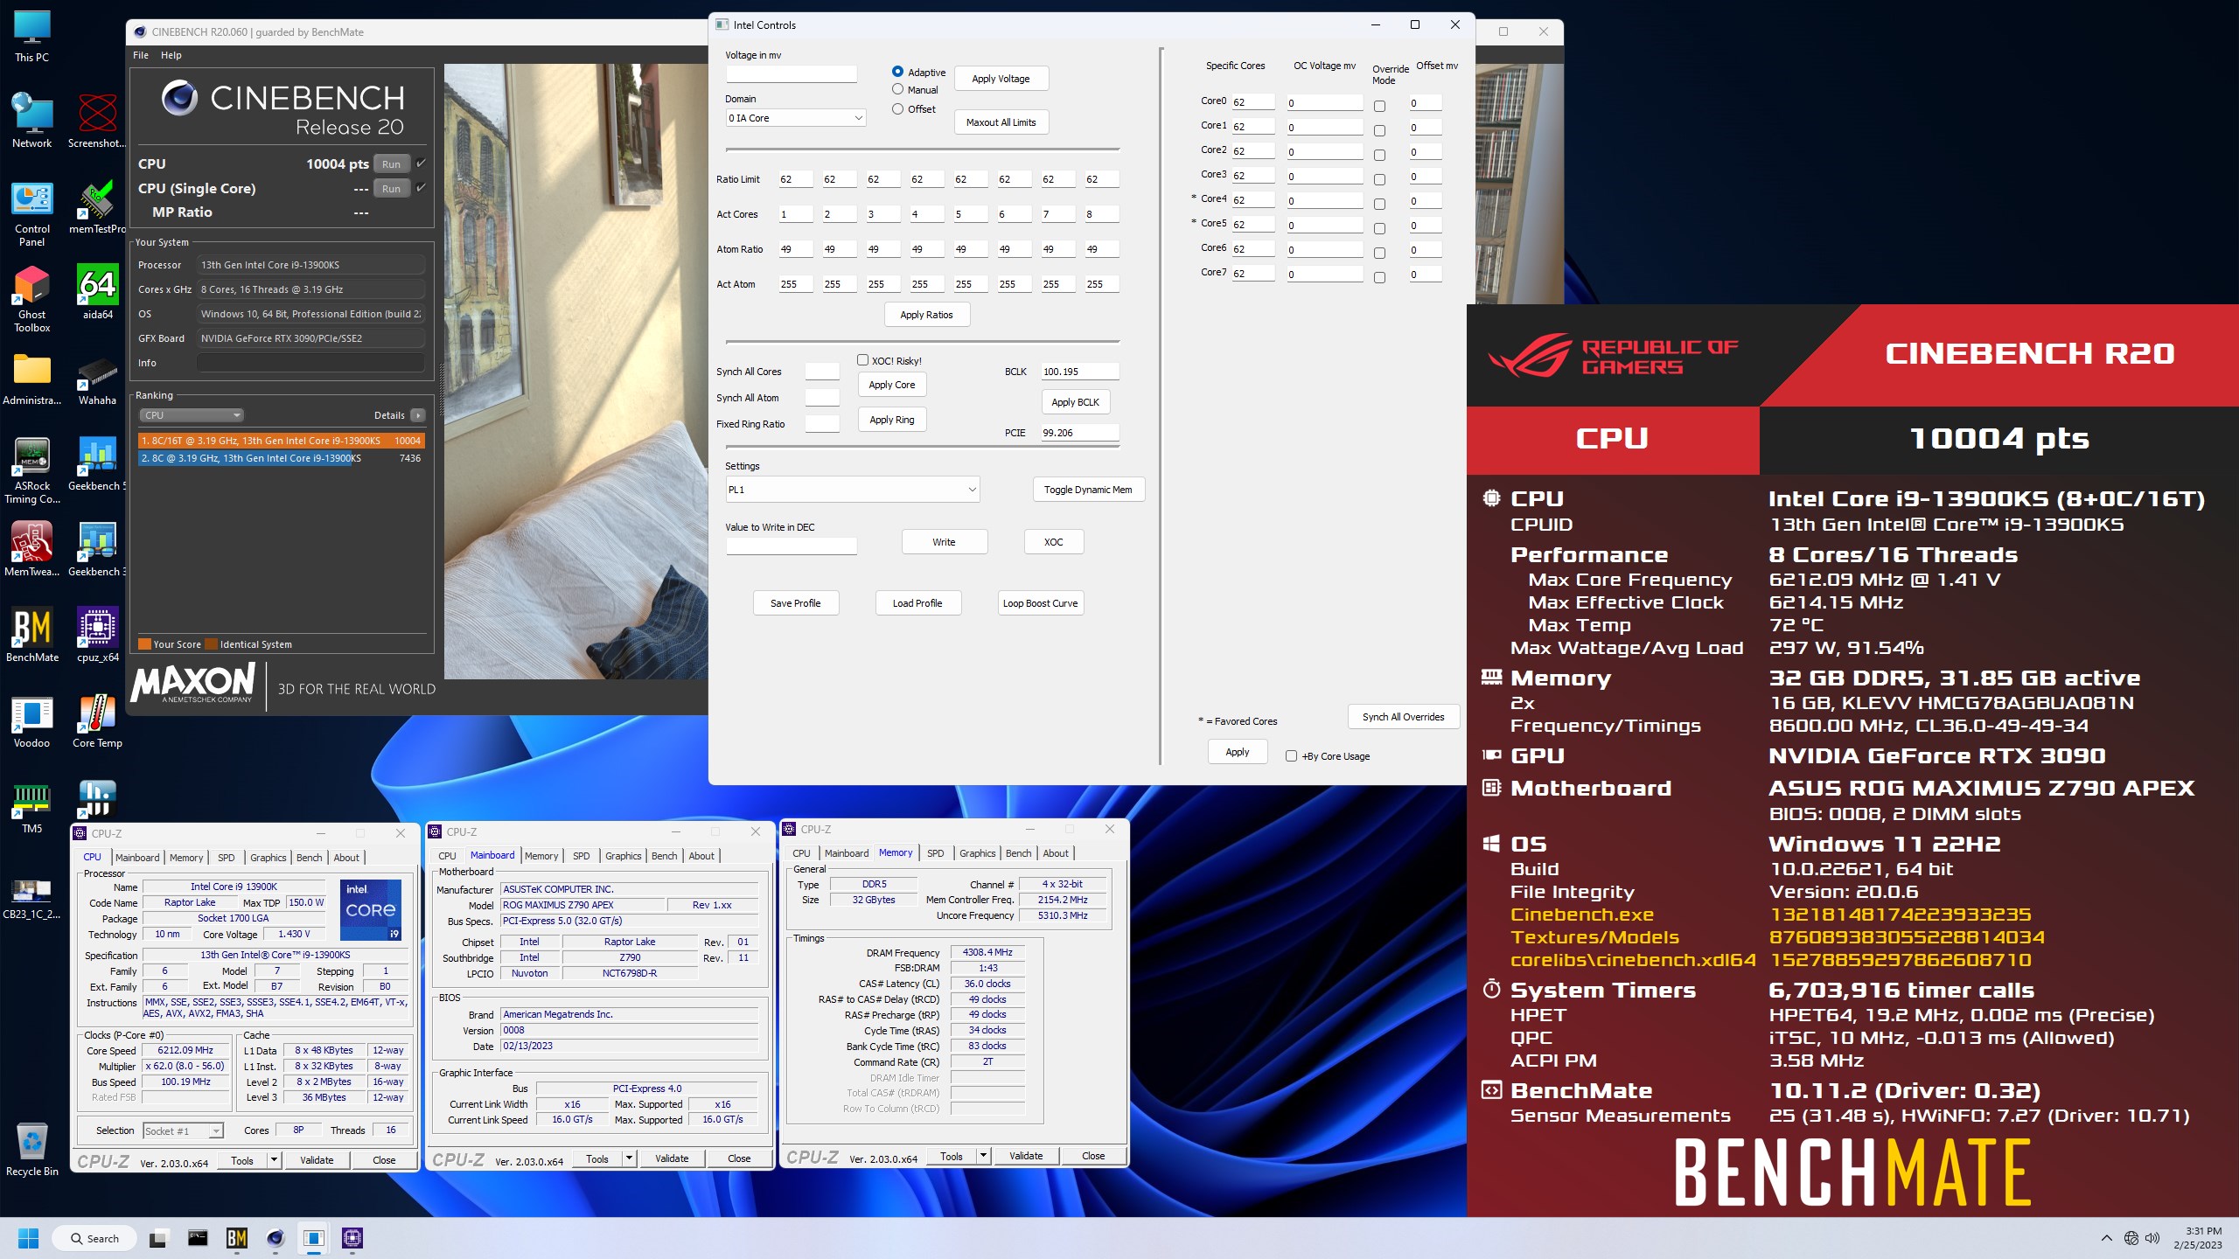Switch to About tab in CPU-Z CPU window
Image resolution: width=2239 pixels, height=1259 pixels.
346,858
